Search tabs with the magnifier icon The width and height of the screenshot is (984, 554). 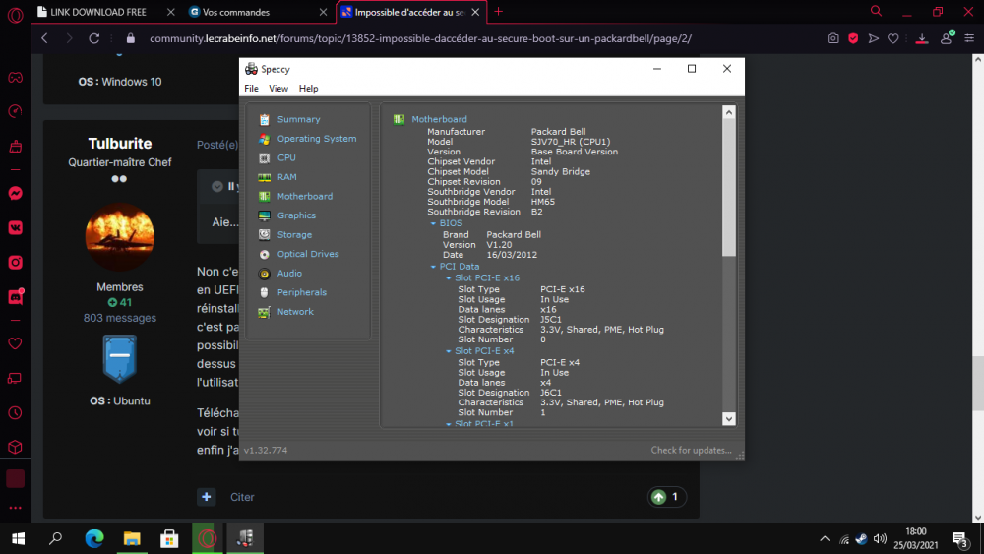pyautogui.click(x=876, y=11)
